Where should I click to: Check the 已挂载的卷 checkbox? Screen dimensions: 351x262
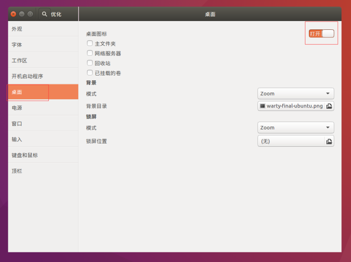(x=90, y=73)
